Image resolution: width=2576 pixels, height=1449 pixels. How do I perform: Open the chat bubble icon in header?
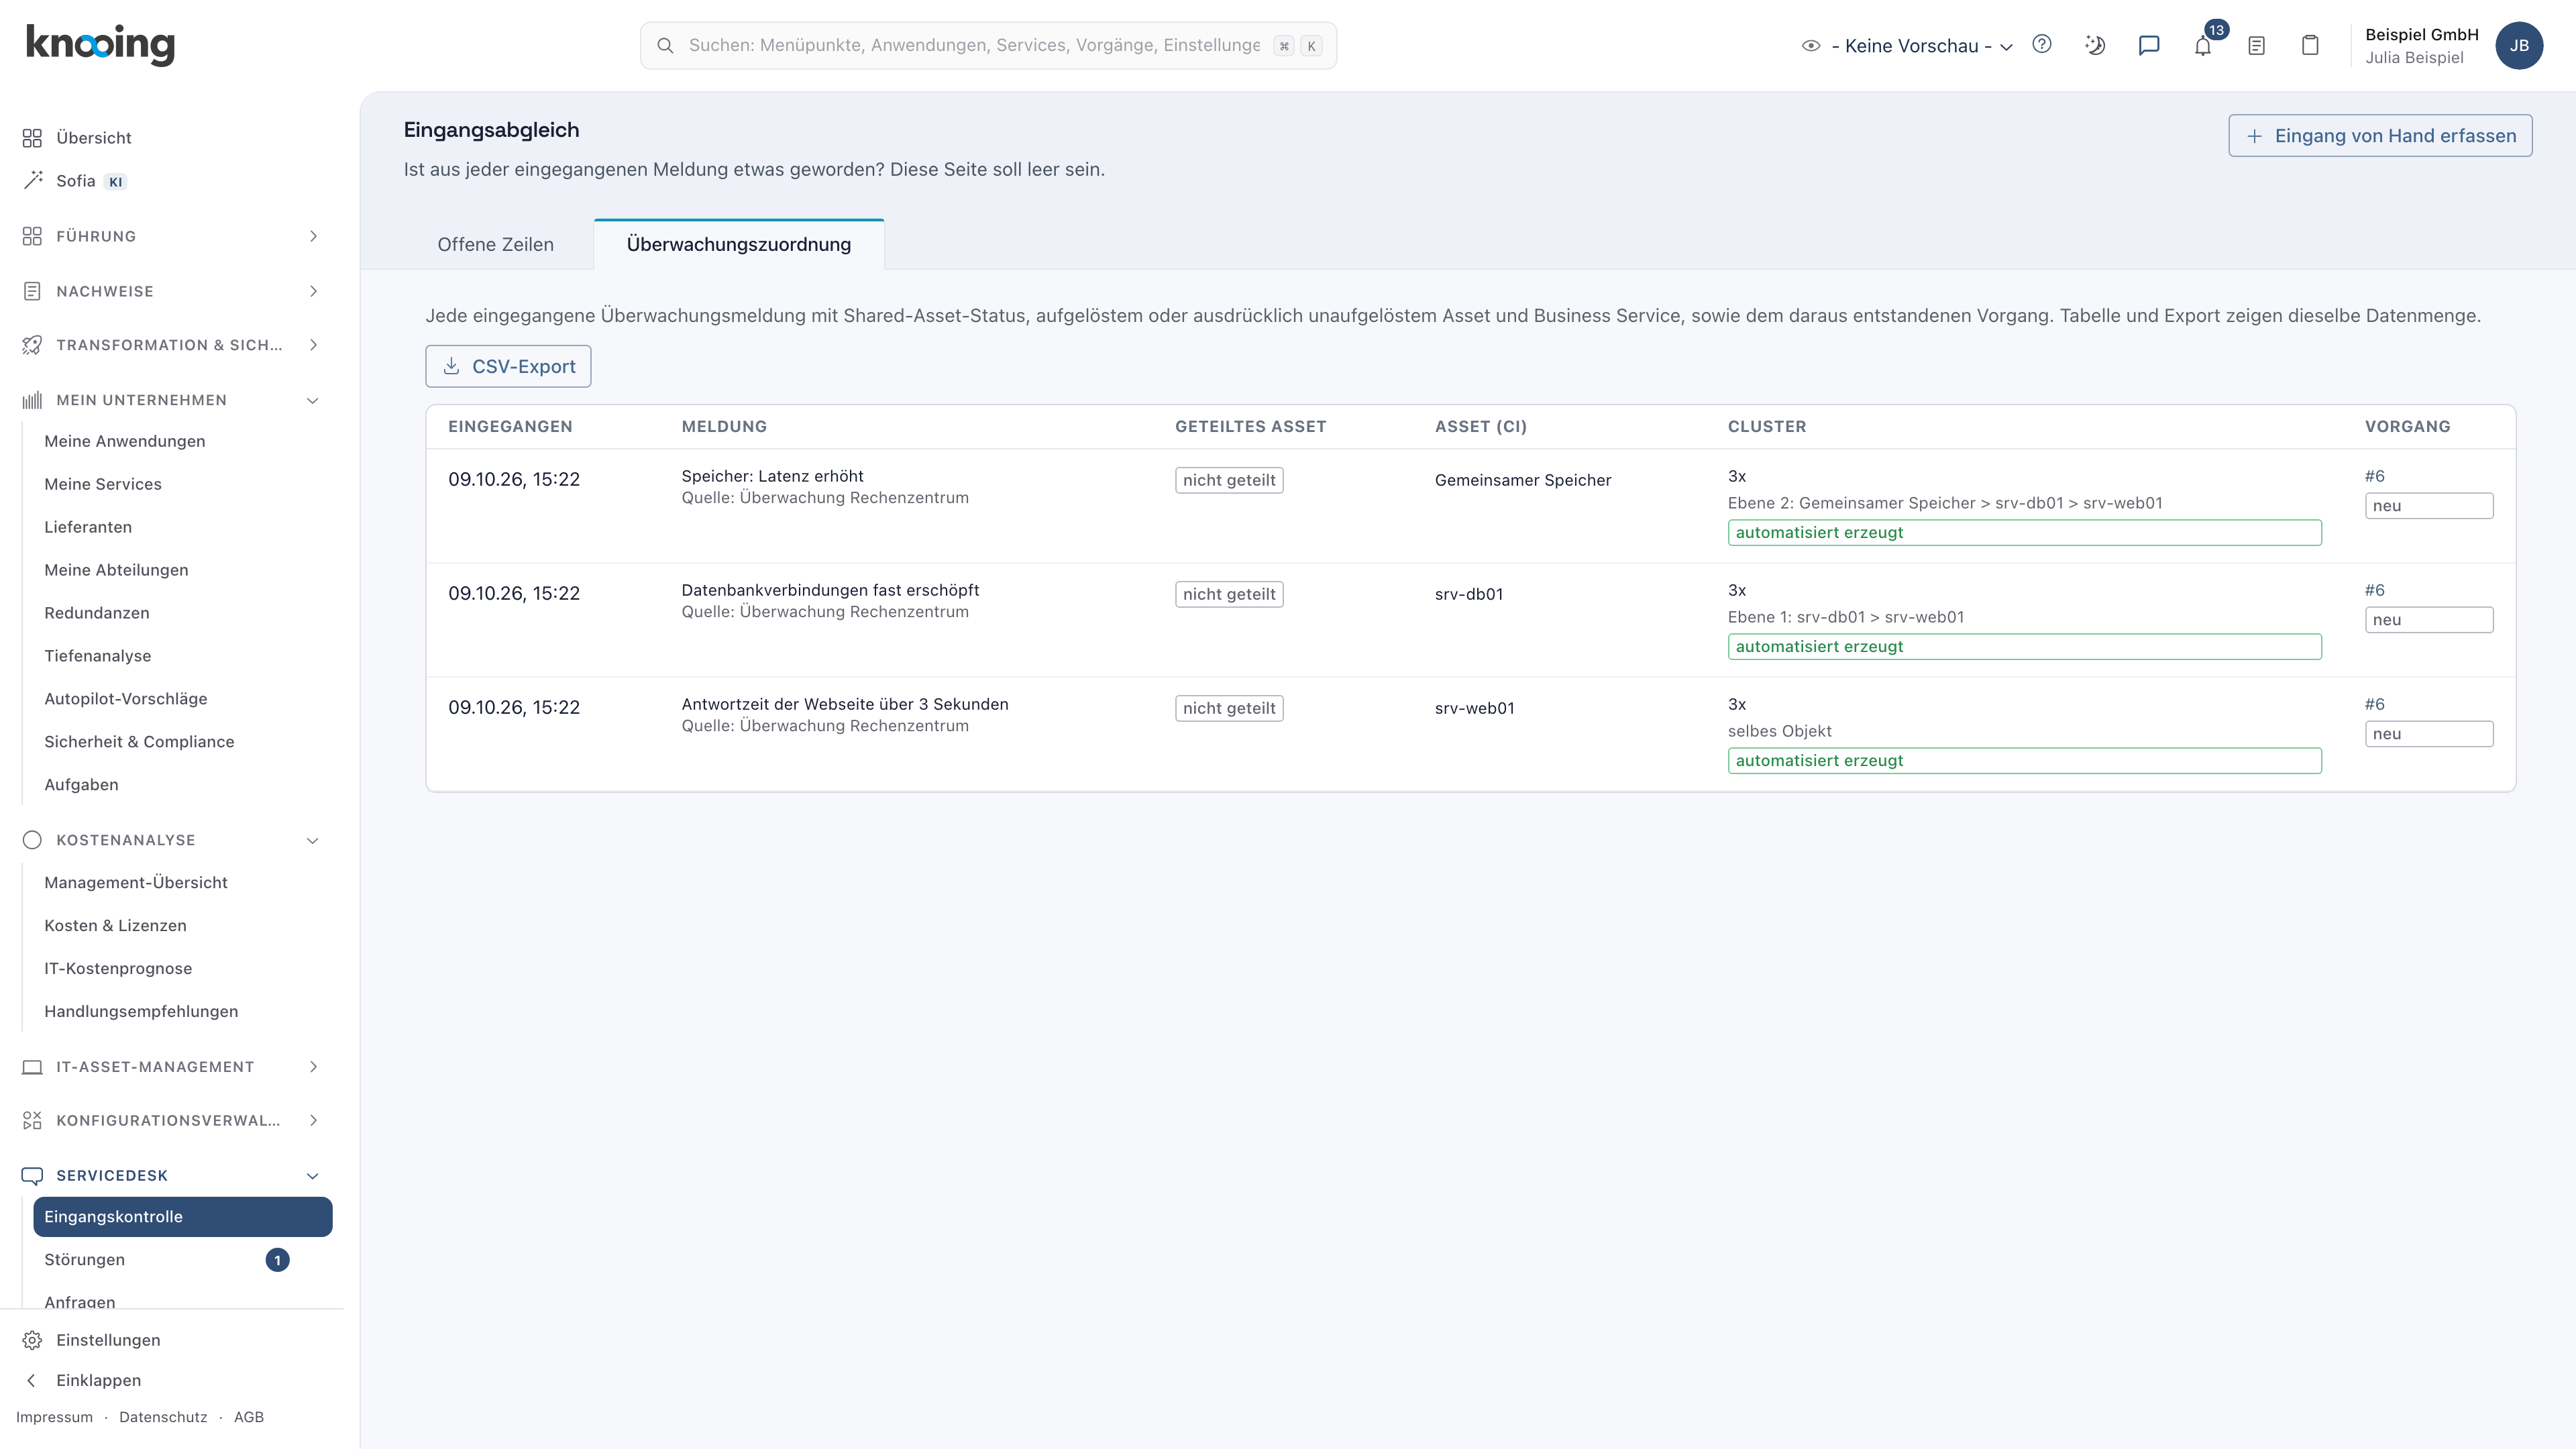coord(2149,45)
